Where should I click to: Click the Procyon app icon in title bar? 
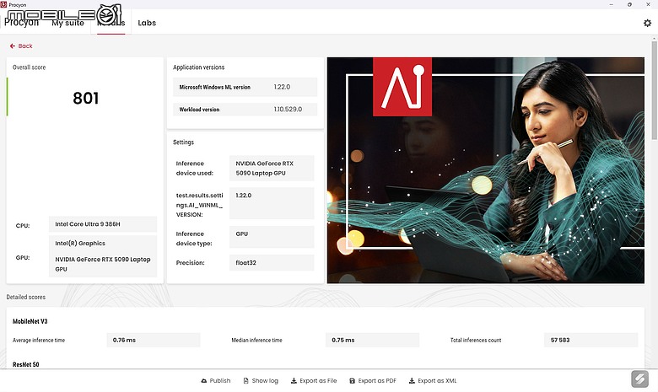tap(3, 4)
